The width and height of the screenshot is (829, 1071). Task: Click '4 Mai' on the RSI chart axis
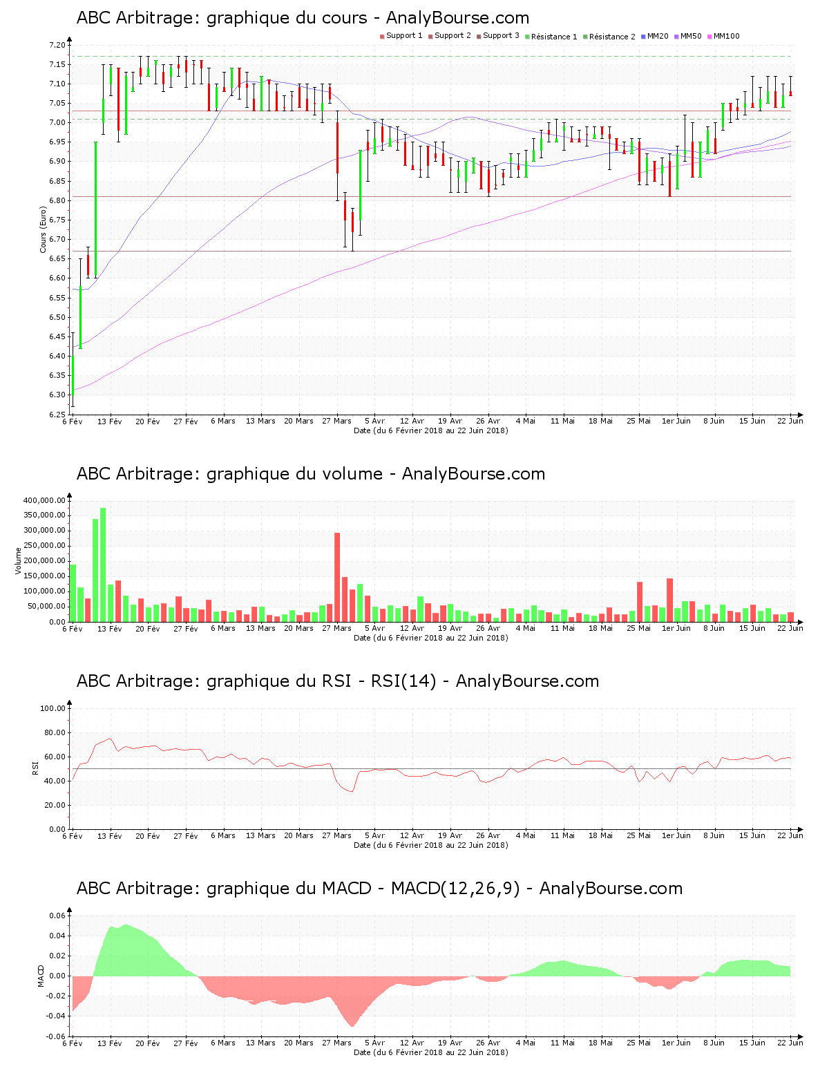(525, 835)
